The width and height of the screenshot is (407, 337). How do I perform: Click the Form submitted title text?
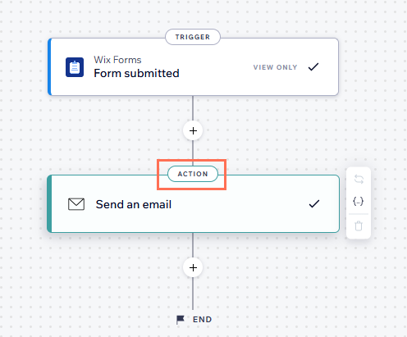[136, 73]
